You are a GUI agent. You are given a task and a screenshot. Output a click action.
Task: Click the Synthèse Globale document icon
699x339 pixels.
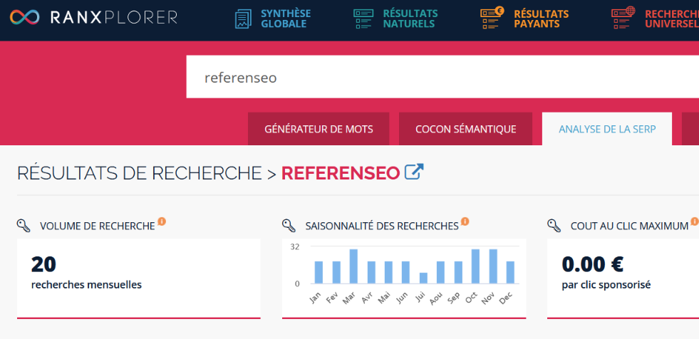coord(243,19)
